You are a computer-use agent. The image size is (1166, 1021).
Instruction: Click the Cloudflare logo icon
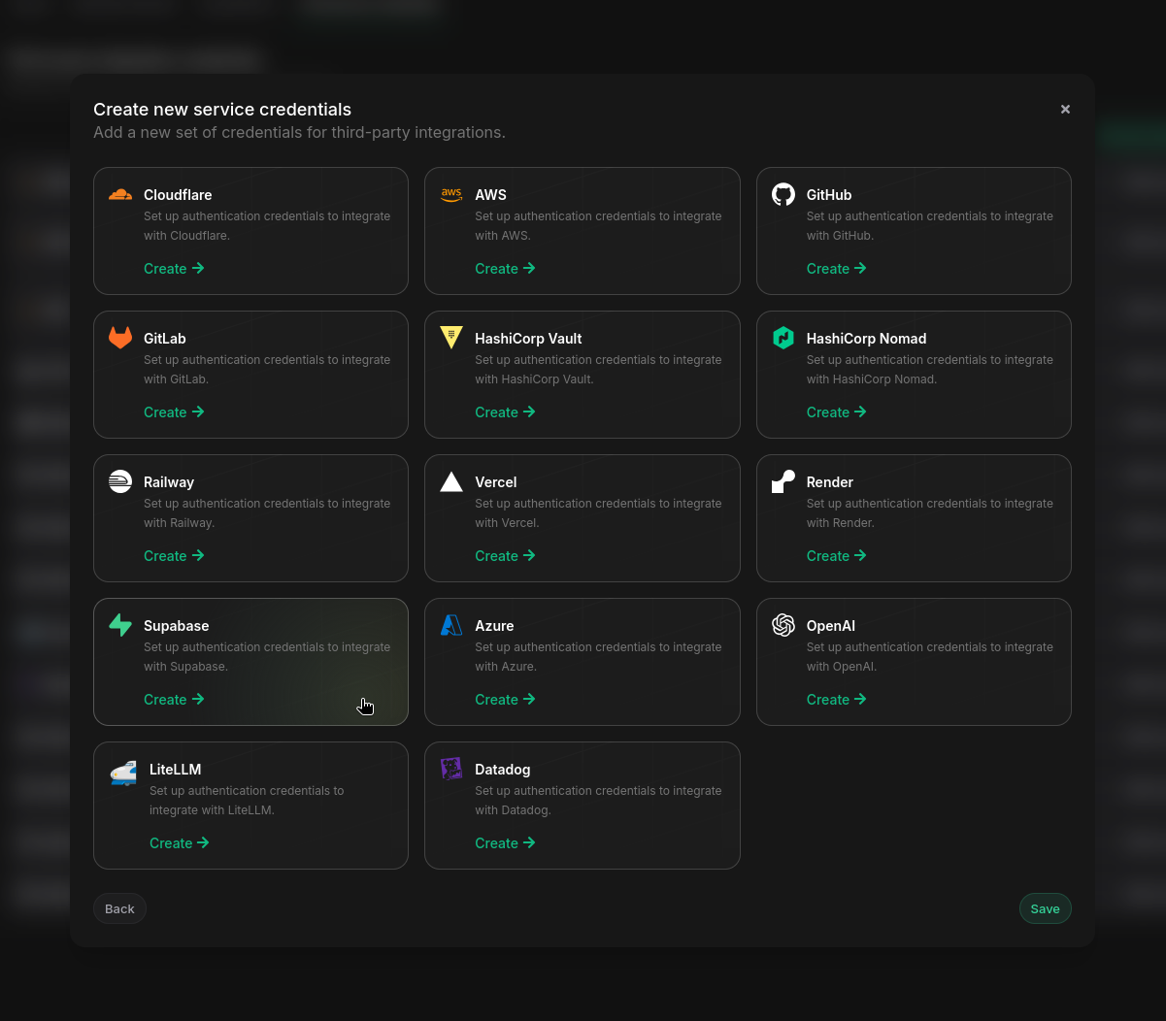click(x=120, y=194)
